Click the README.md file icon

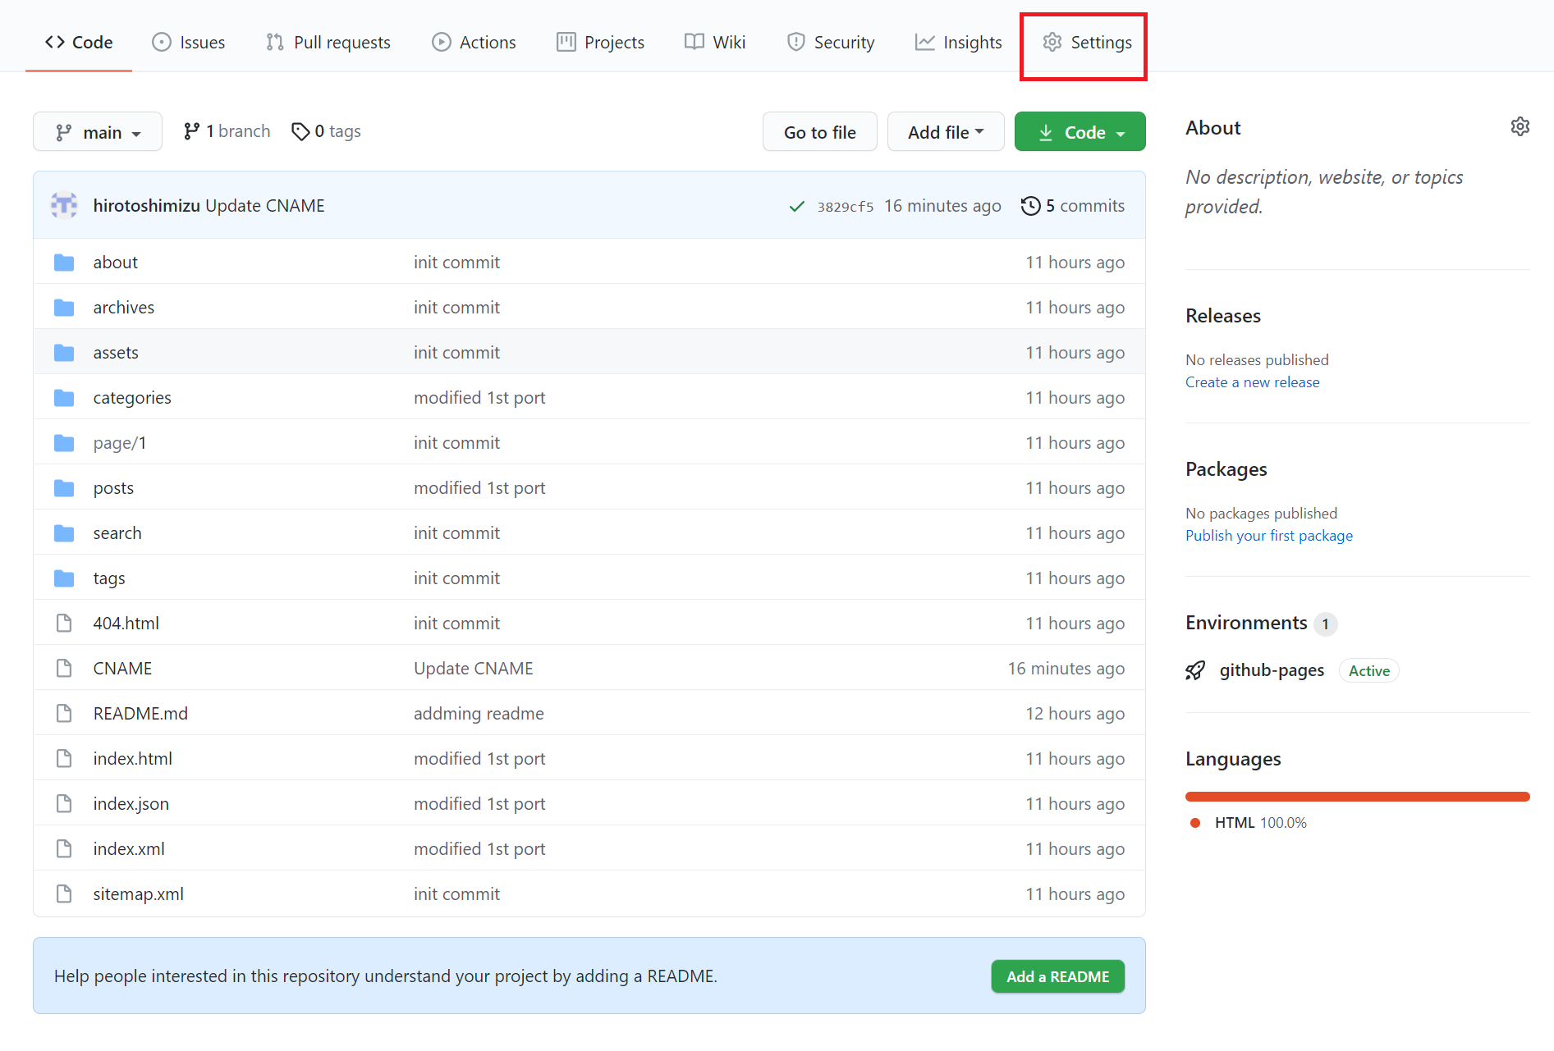tap(64, 713)
